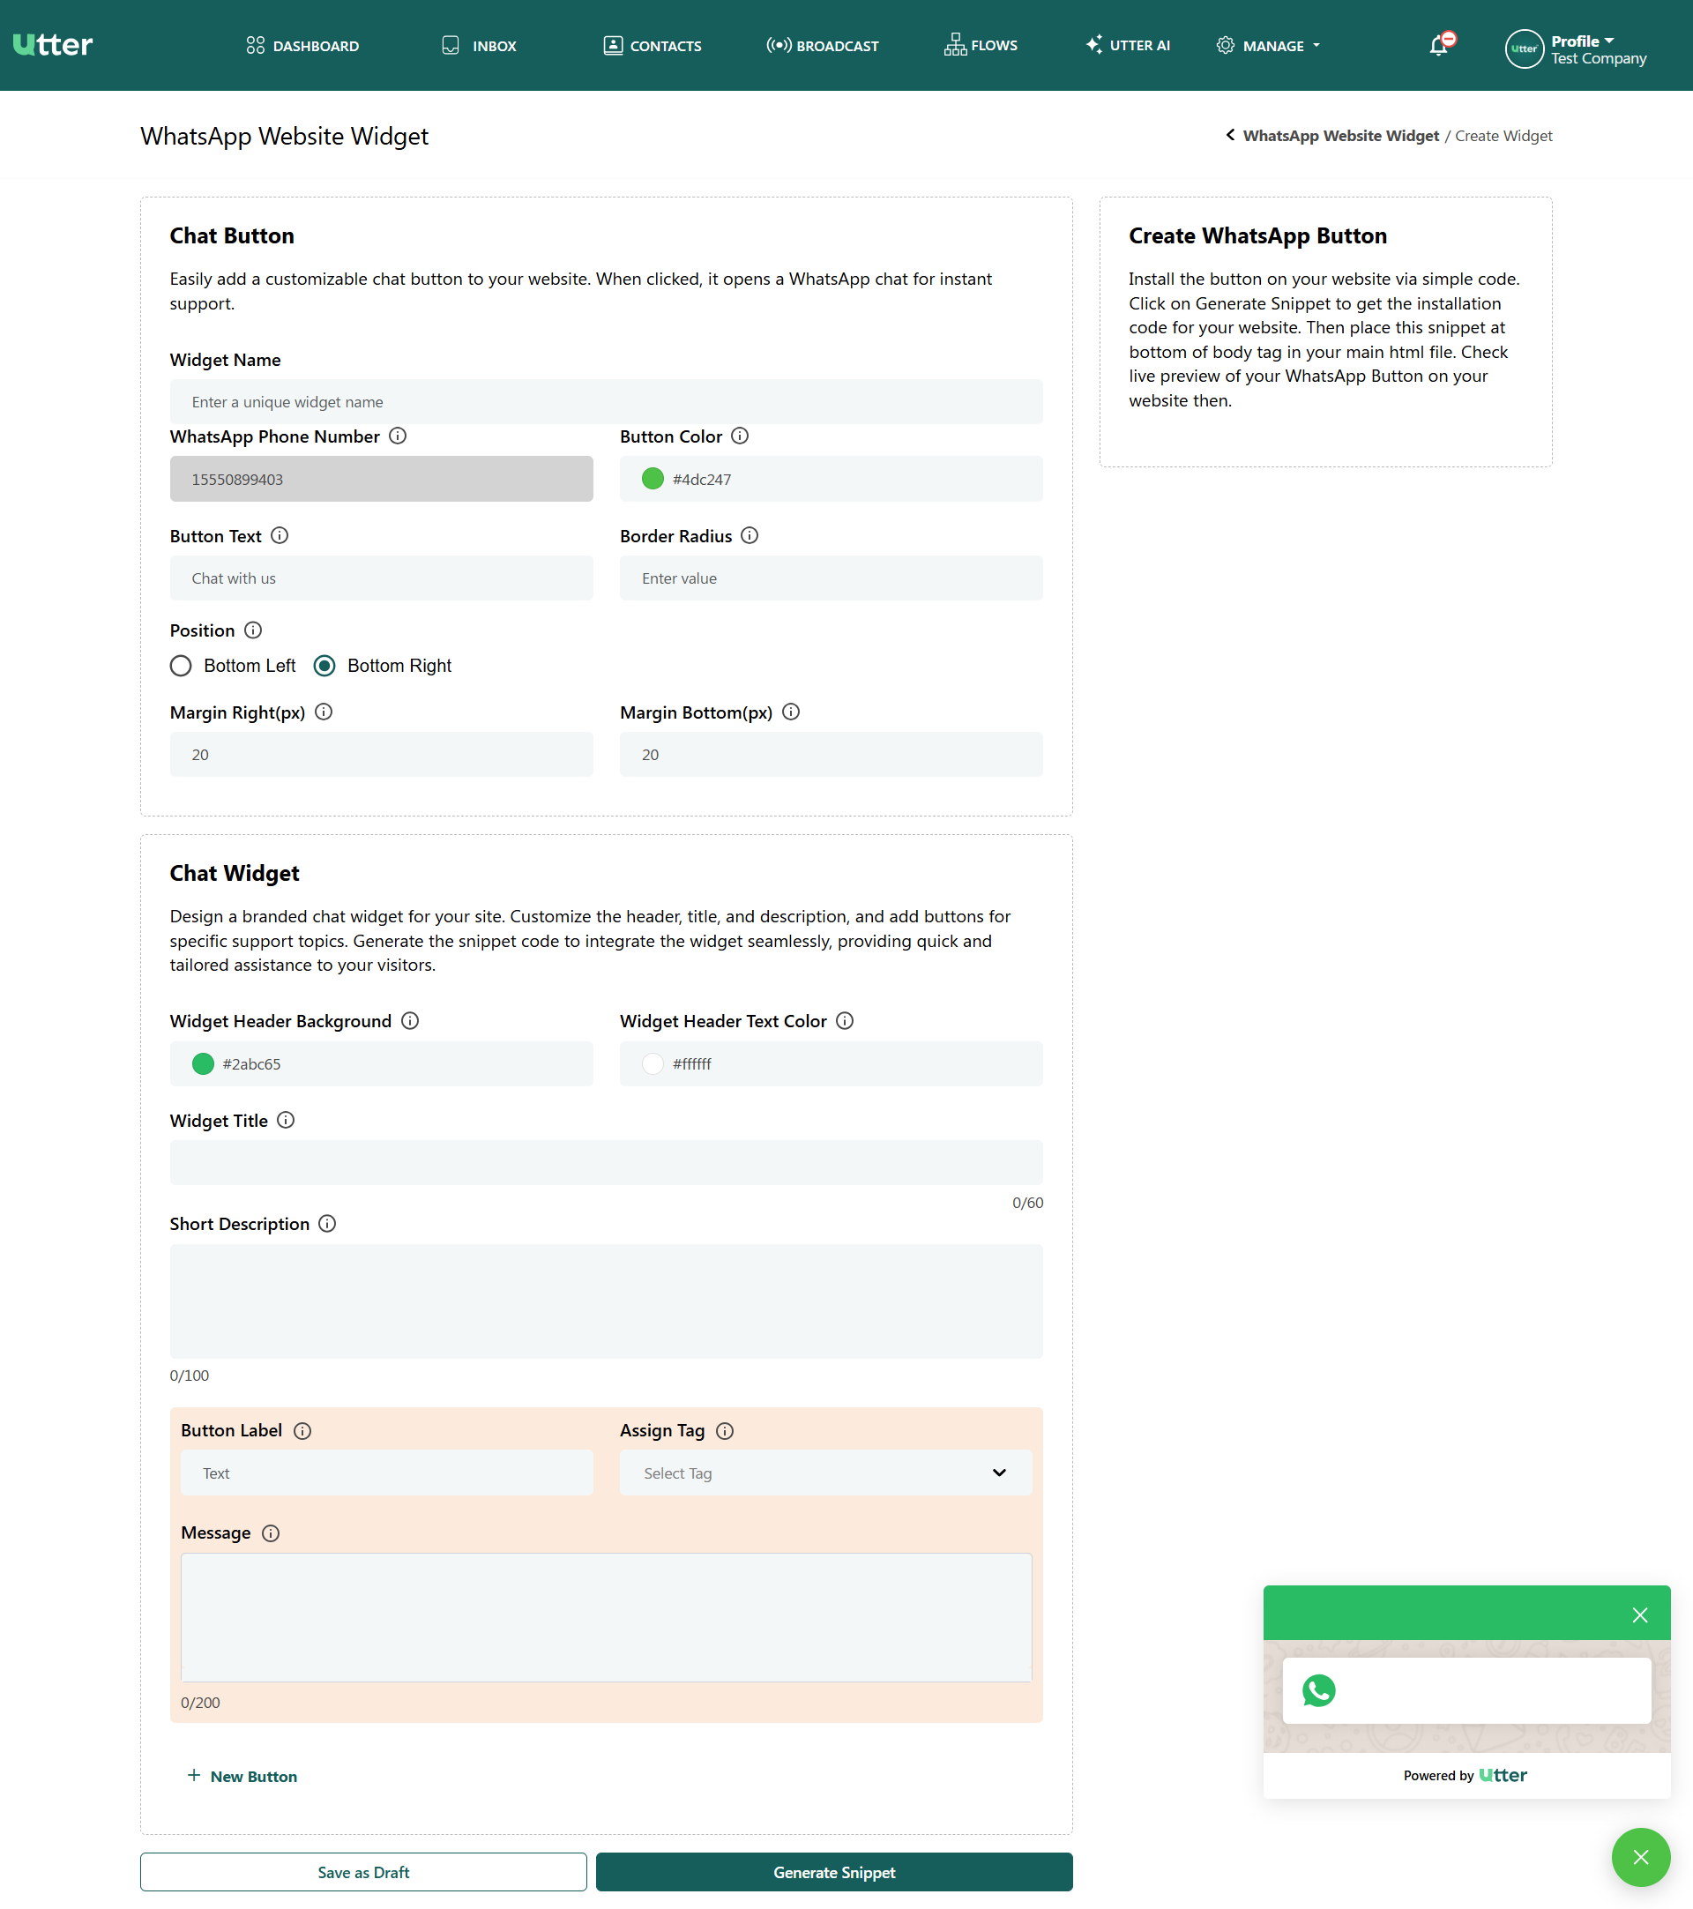Open the Contacts menu item

pyautogui.click(x=652, y=46)
